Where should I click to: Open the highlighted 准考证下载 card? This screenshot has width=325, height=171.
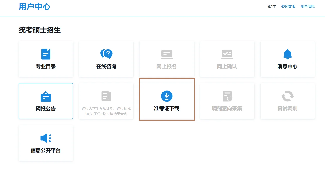(167, 99)
